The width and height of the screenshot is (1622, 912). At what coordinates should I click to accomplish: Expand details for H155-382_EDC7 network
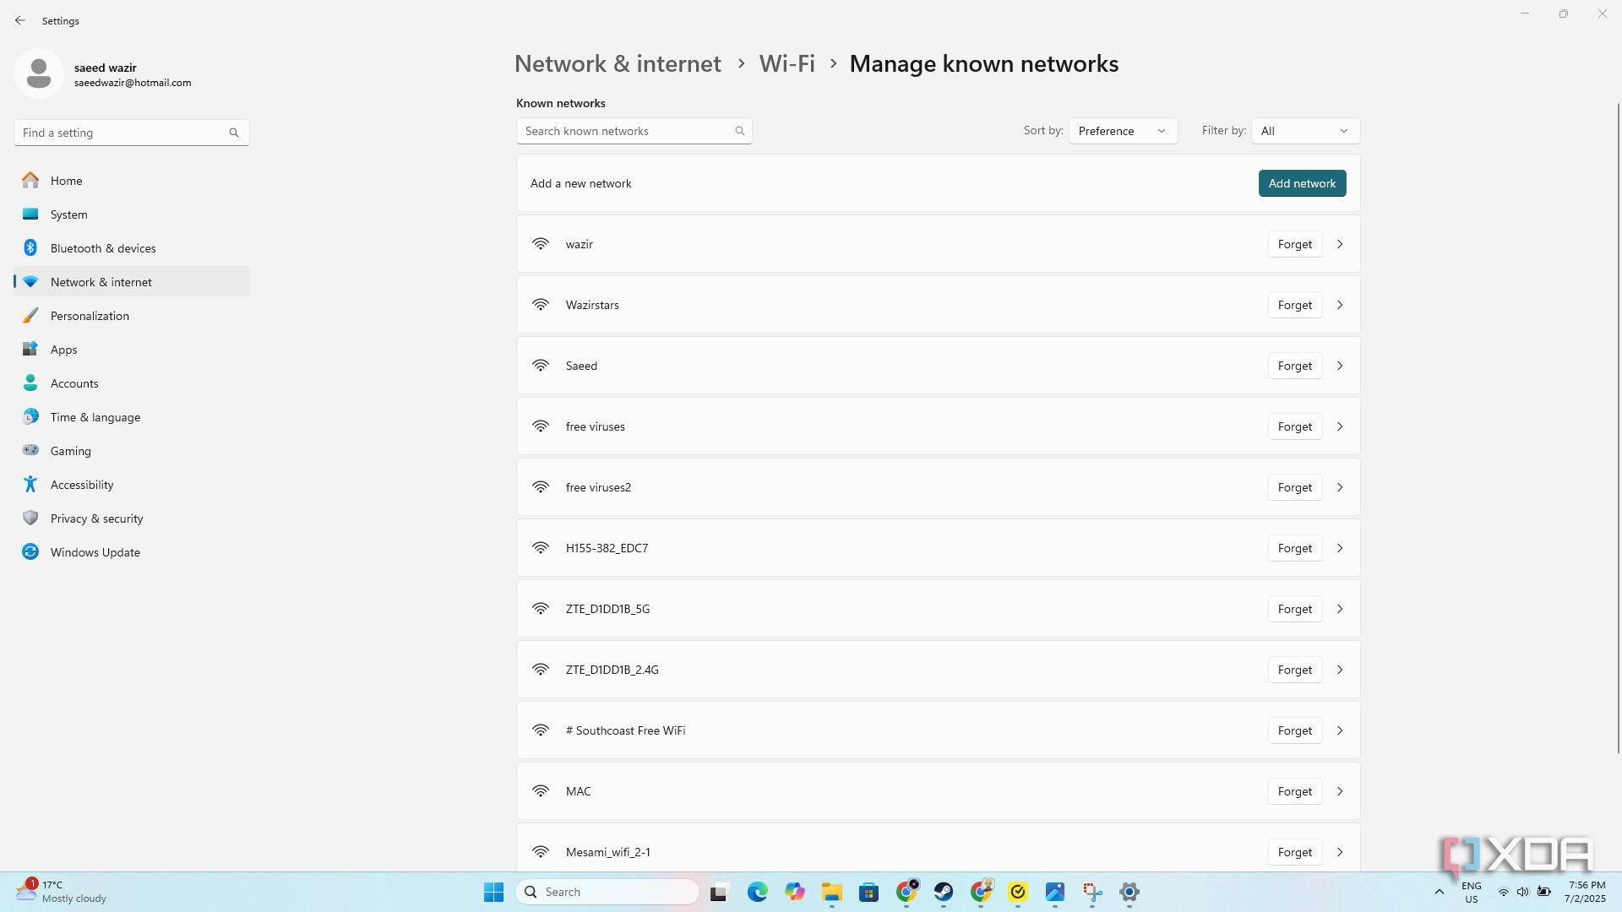[x=1340, y=548]
